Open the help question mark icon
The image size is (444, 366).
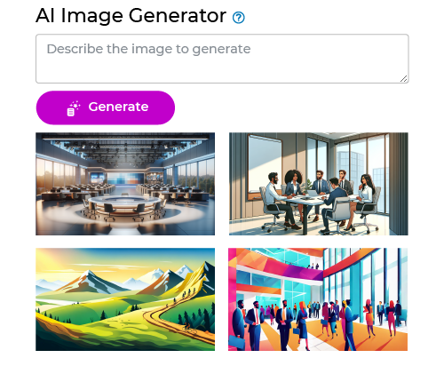[239, 18]
